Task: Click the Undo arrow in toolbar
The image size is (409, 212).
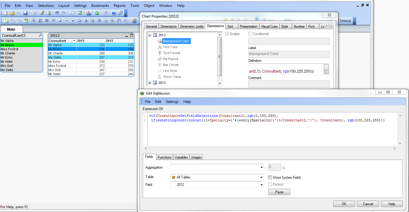Action: tap(57, 13)
